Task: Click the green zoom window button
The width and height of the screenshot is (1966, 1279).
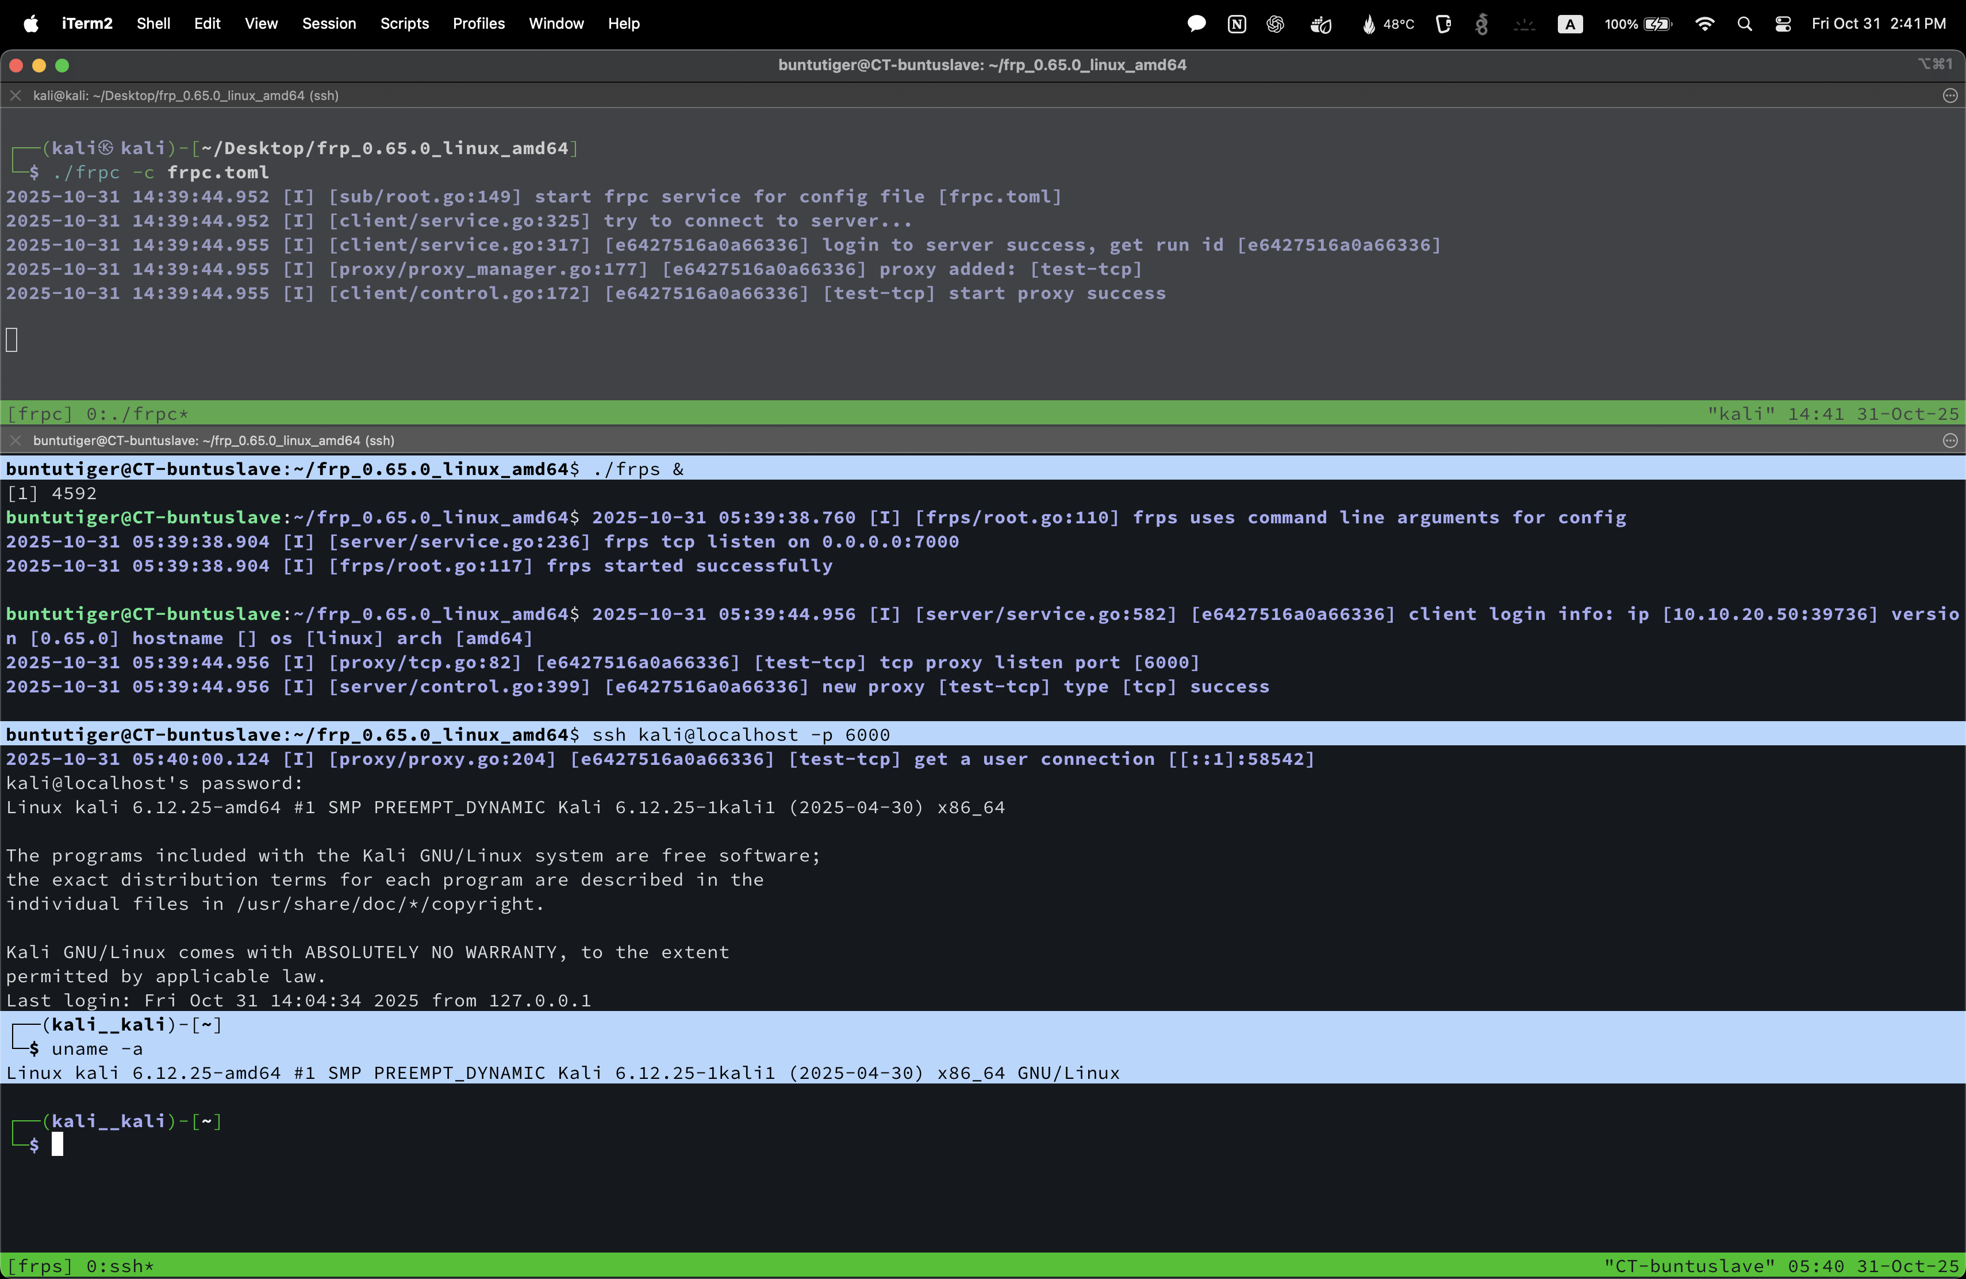Action: [62, 65]
